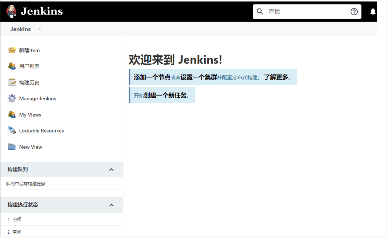This screenshot has height=238, width=387.
Task: Click the Jenkins breadcrumb link
Action: pyautogui.click(x=20, y=29)
